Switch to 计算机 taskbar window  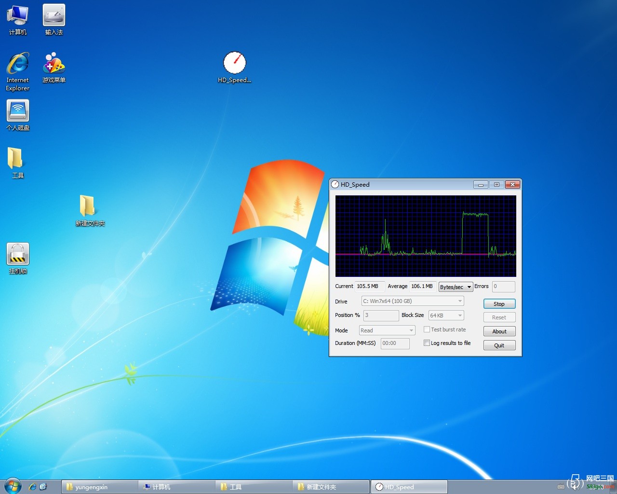coord(177,487)
